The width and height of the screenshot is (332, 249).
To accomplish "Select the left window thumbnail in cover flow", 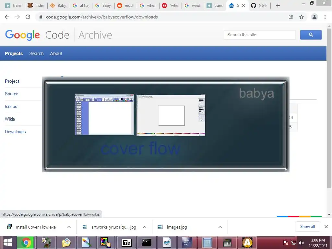I will click(x=104, y=114).
